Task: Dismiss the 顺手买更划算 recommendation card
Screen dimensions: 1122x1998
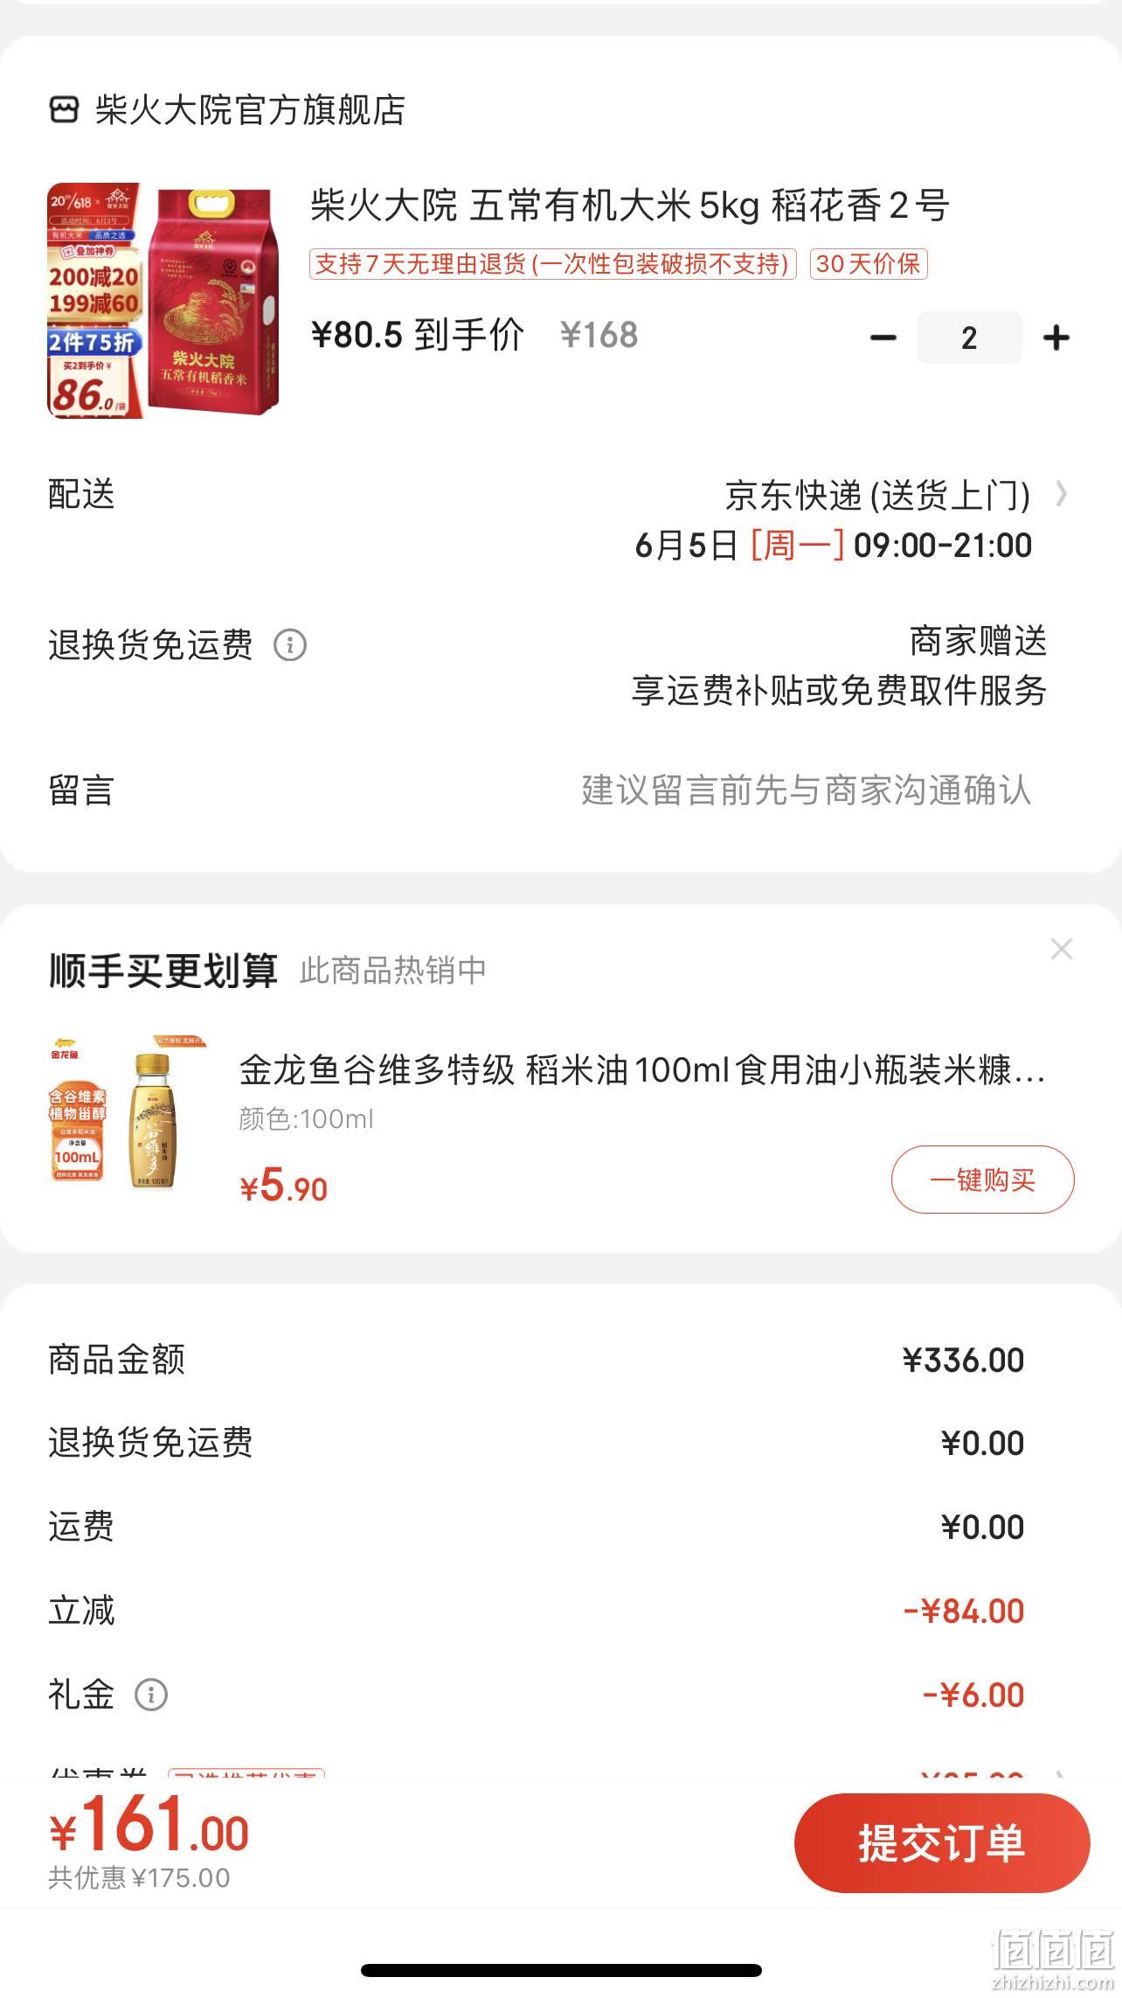Action: 1062,950
